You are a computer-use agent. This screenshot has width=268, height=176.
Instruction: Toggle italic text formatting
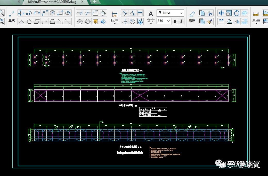coord(181,21)
